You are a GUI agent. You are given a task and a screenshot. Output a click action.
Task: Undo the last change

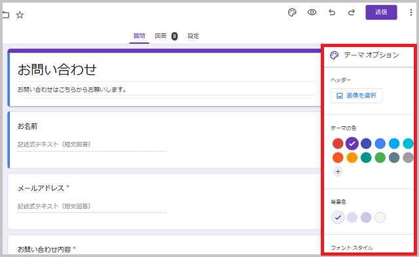332,12
